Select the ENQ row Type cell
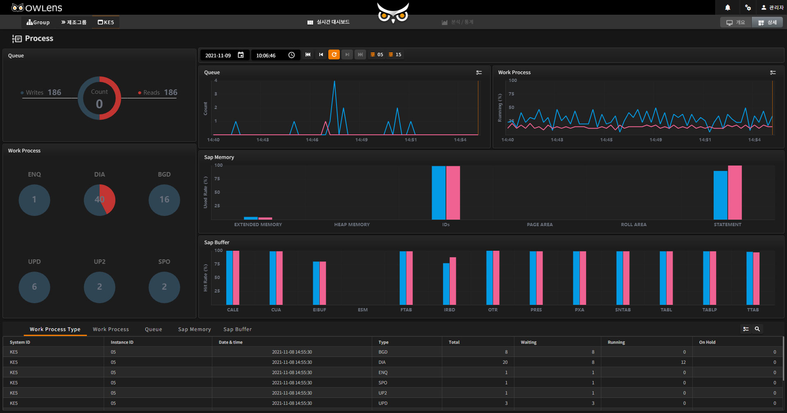Image resolution: width=787 pixels, height=413 pixels. tap(407, 372)
